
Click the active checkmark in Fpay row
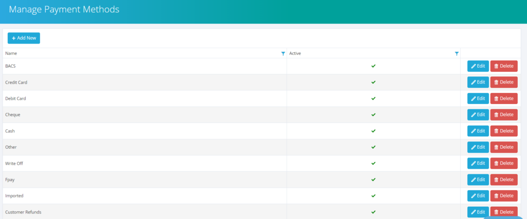373,180
